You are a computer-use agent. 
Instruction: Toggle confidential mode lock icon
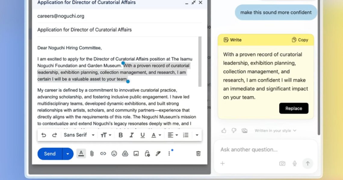coord(147,154)
